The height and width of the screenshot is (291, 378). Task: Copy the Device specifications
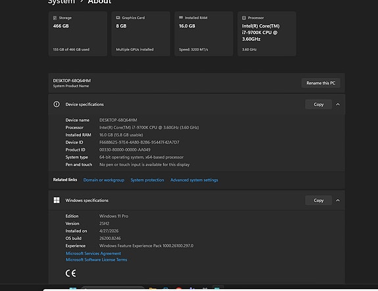click(318, 104)
